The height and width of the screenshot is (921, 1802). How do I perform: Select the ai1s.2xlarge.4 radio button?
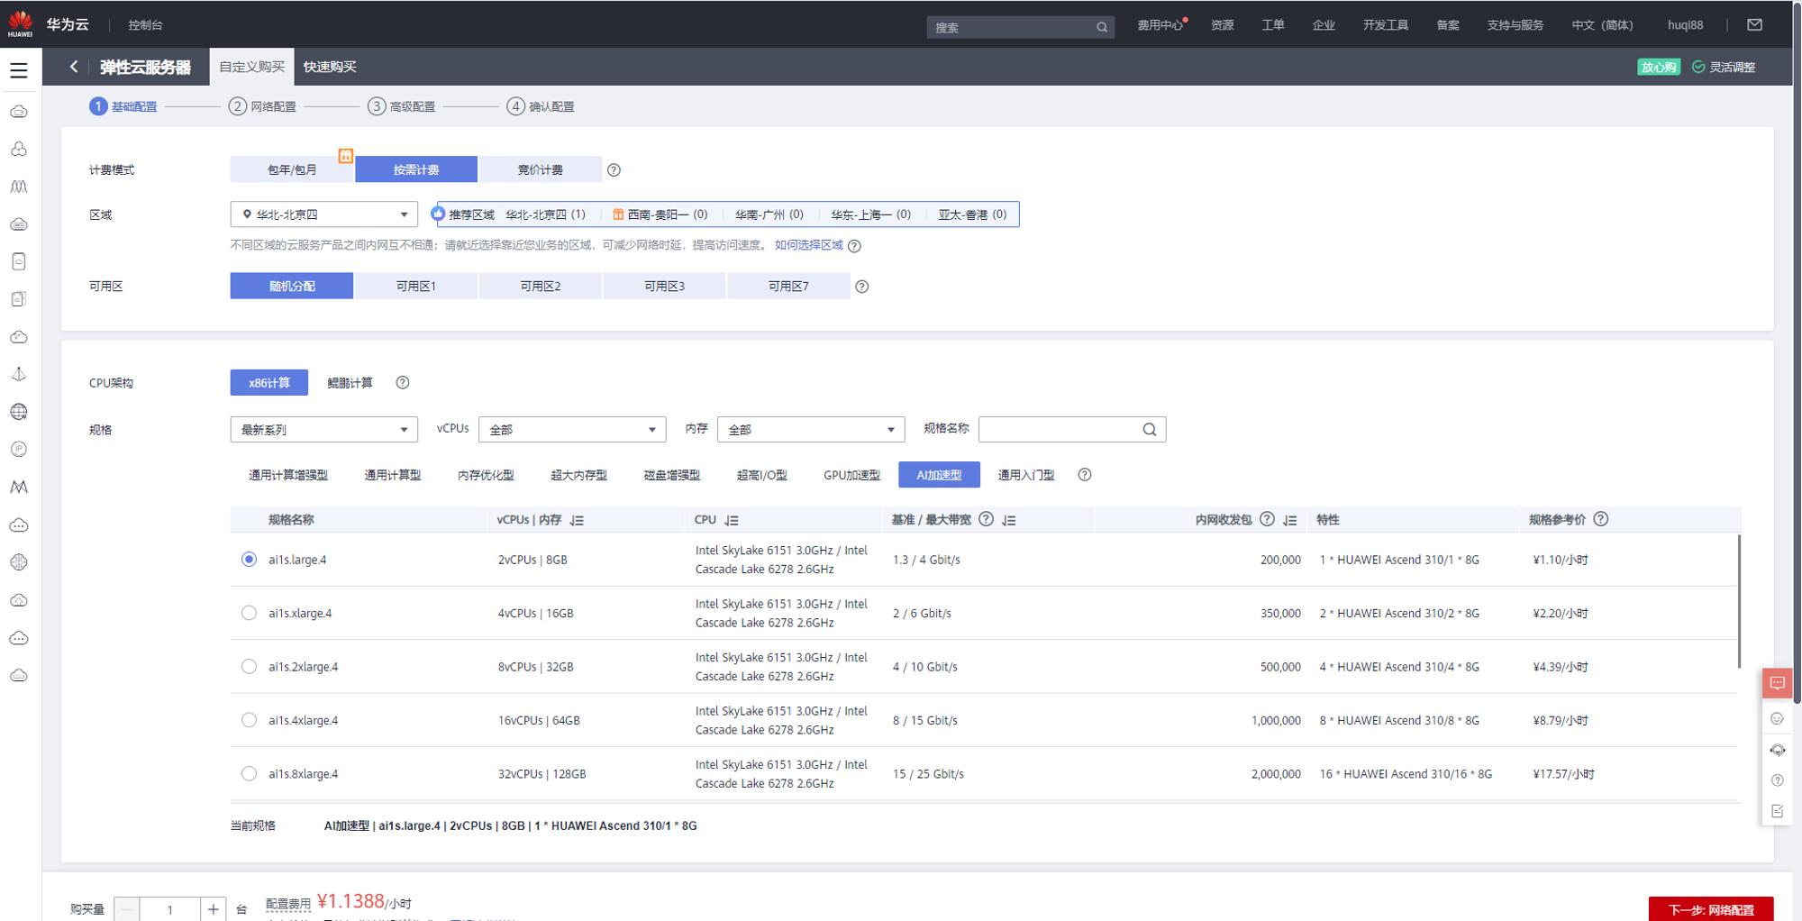(x=249, y=667)
